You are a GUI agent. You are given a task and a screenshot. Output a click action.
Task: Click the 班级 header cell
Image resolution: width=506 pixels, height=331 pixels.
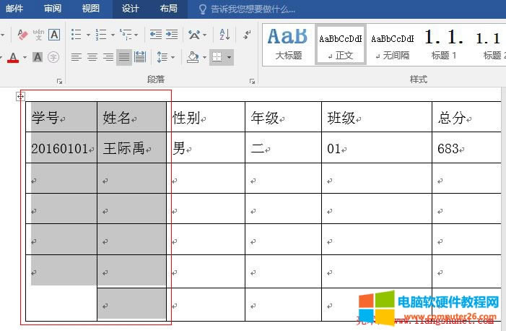pos(377,116)
